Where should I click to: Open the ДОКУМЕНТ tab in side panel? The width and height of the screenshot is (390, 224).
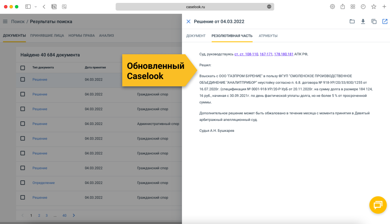(x=196, y=36)
